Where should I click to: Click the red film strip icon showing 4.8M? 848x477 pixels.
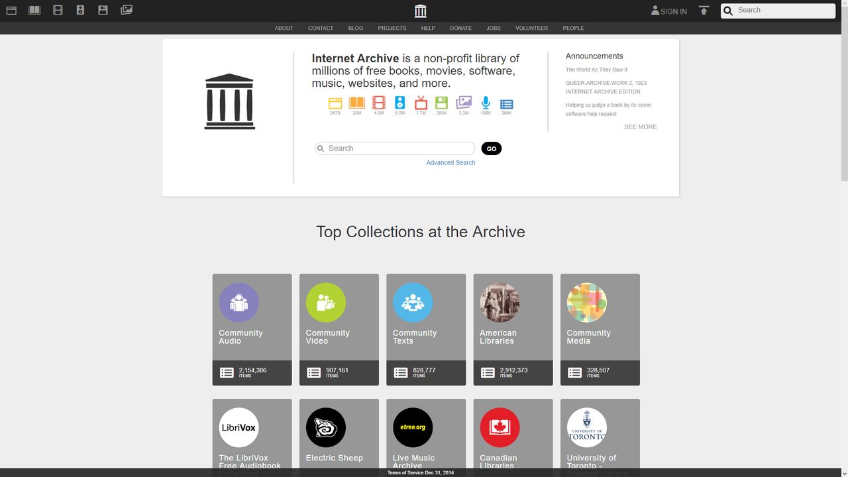[x=378, y=103]
